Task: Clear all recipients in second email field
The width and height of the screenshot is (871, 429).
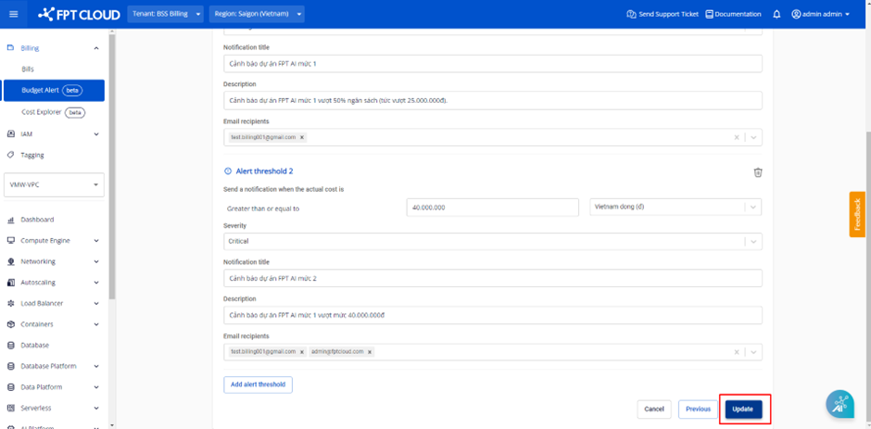Action: [738, 352]
